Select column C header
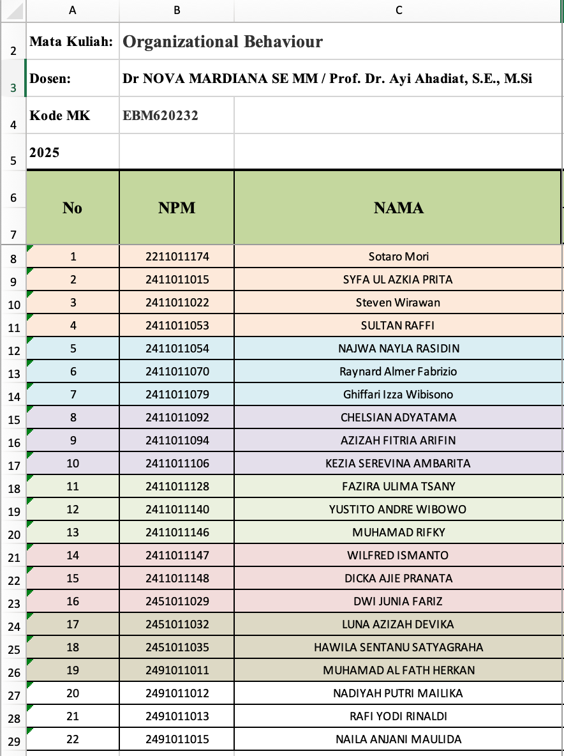The height and width of the screenshot is (756, 564). point(399,10)
